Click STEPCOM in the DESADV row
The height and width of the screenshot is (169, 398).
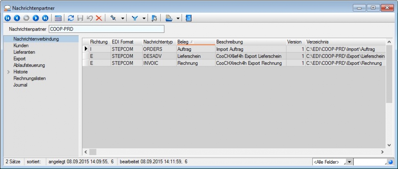pos(127,56)
